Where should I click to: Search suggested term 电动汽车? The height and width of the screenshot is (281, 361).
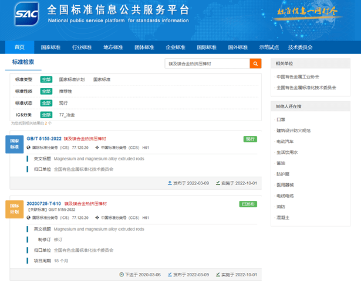(x=285, y=142)
